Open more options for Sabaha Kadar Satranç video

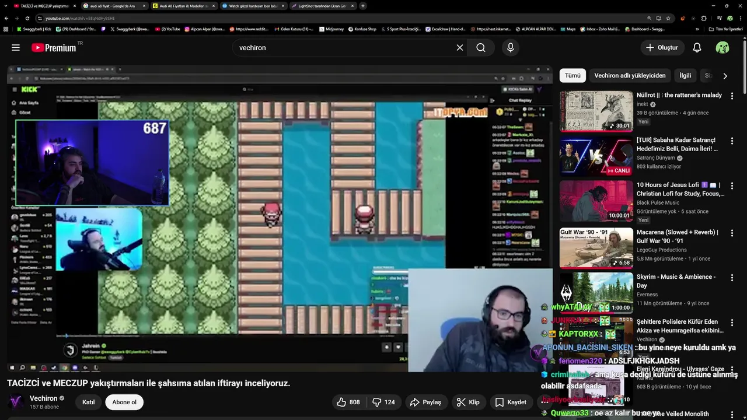[732, 141]
